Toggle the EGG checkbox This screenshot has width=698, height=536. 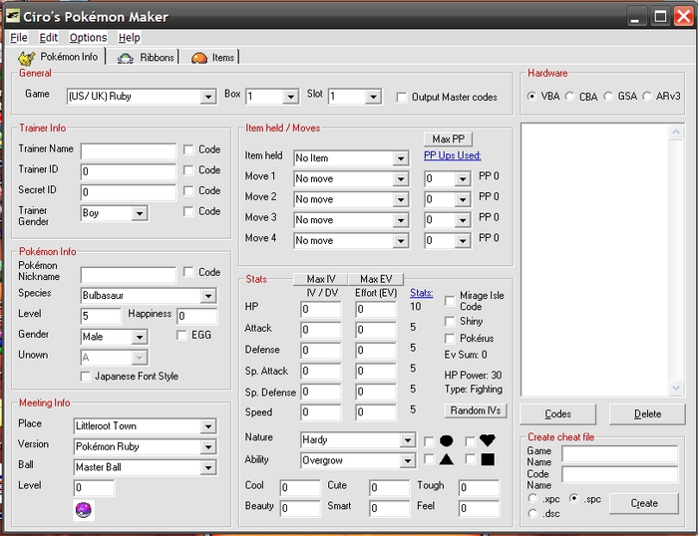pos(181,335)
